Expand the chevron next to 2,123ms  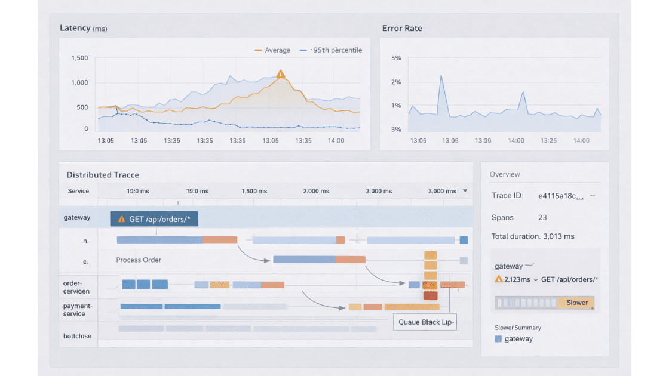tap(536, 280)
